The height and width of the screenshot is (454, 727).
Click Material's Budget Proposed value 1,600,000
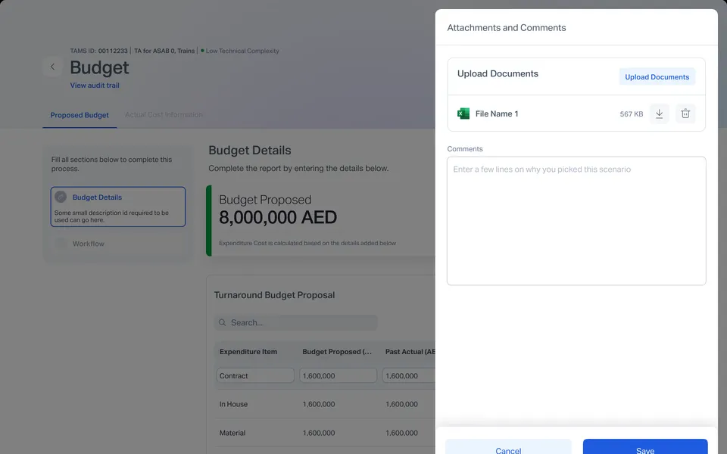click(319, 433)
